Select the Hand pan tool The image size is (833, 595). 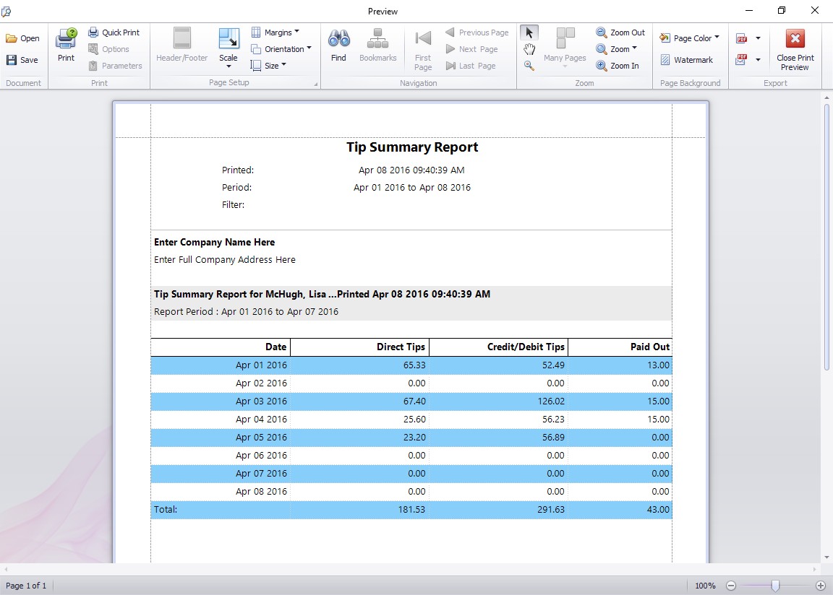[529, 49]
